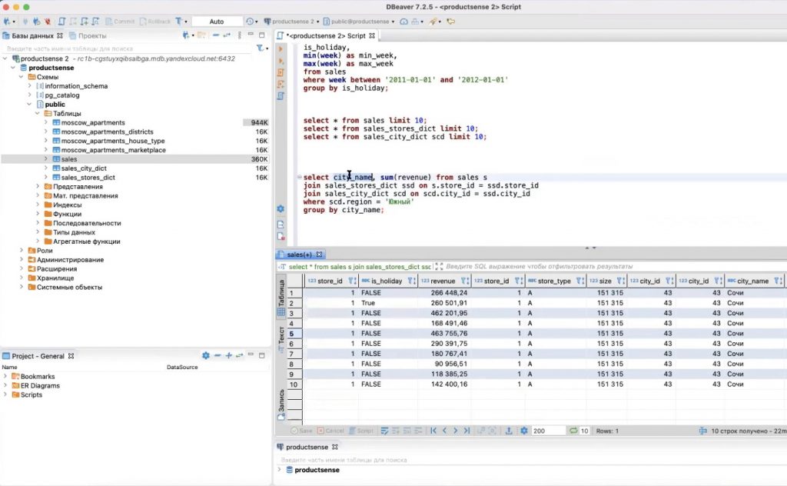The image size is (787, 486).
Task: Go to last row navigation icon
Action: point(467,431)
